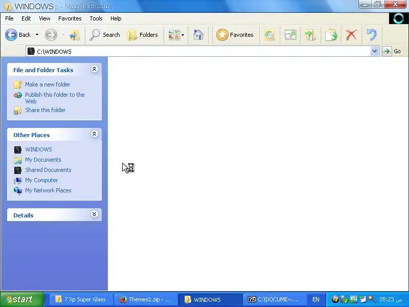This screenshot has width=409, height=307.
Task: Click the Make a new folder icon
Action: 18,84
